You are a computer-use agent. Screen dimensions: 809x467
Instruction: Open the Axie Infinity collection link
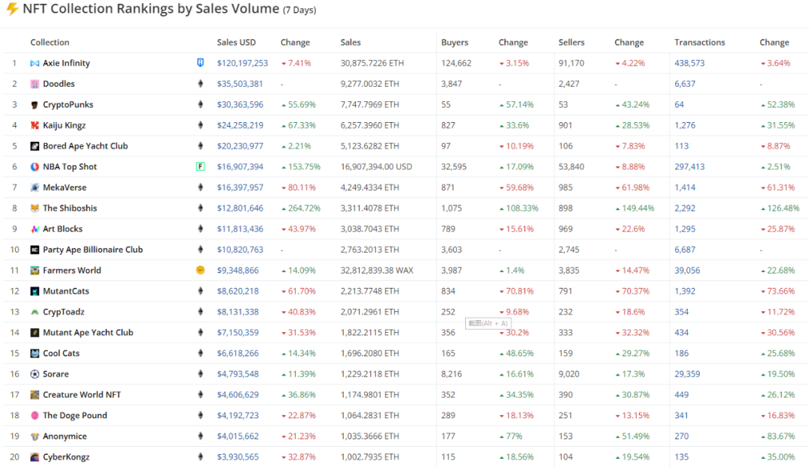click(66, 63)
